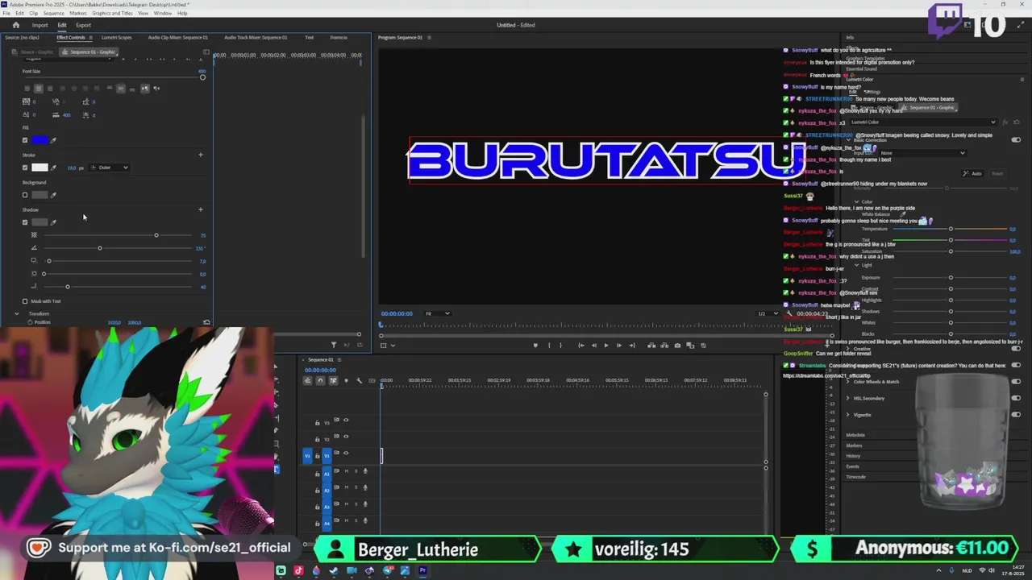The image size is (1032, 580).
Task: Step forward one frame
Action: pyautogui.click(x=618, y=346)
